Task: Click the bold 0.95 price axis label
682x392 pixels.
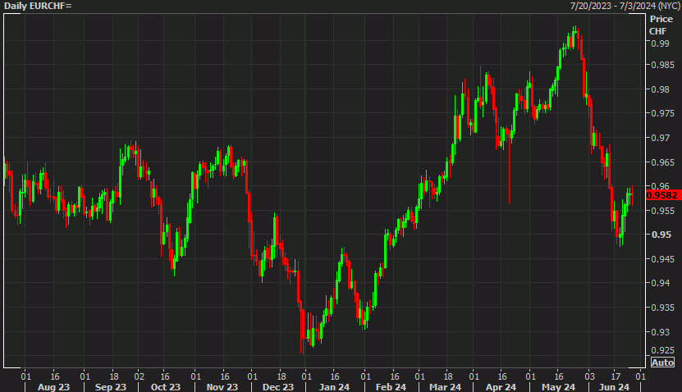Action: pos(661,235)
